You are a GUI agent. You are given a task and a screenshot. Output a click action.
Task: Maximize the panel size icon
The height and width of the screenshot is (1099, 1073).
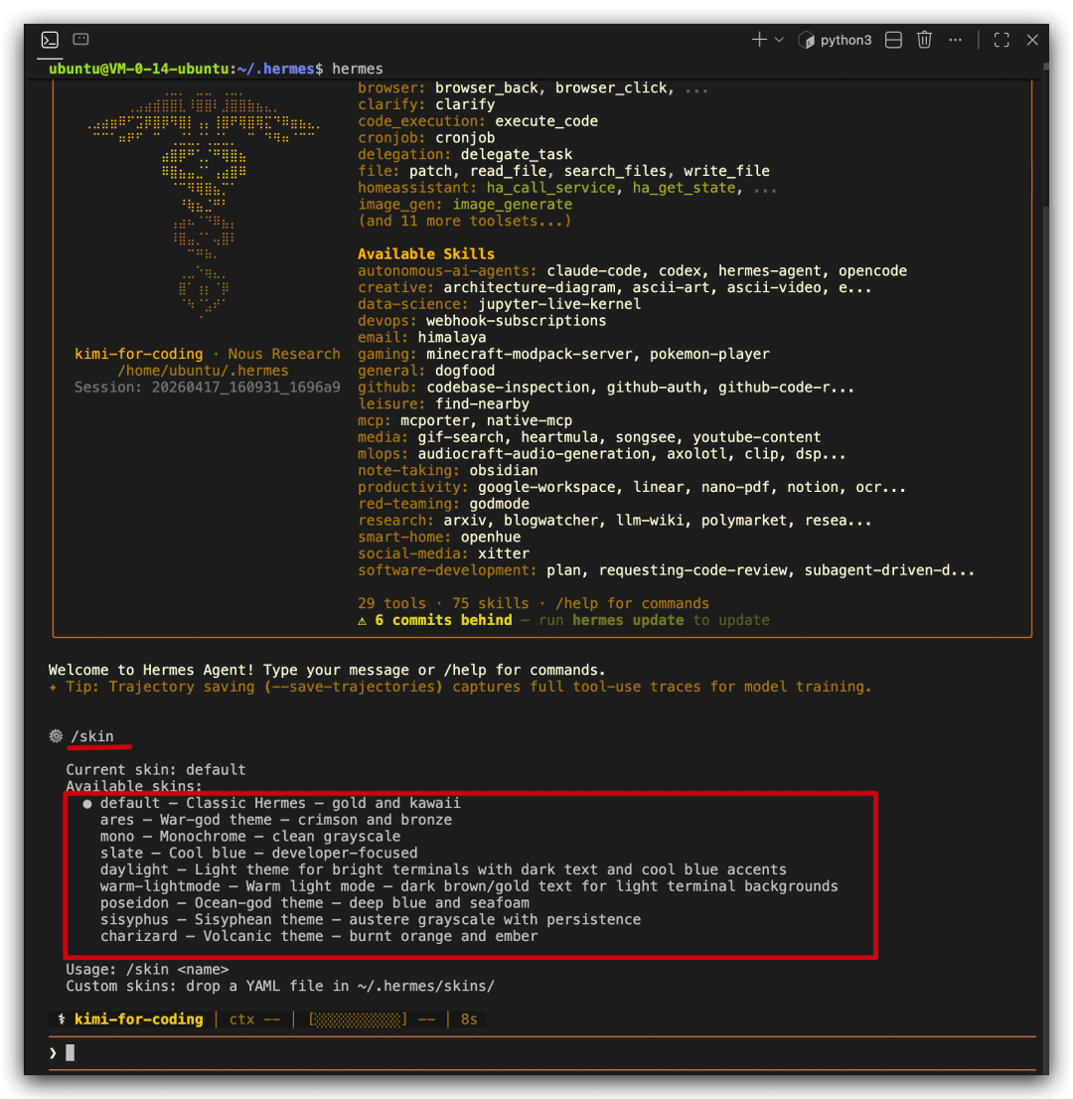tap(1001, 40)
